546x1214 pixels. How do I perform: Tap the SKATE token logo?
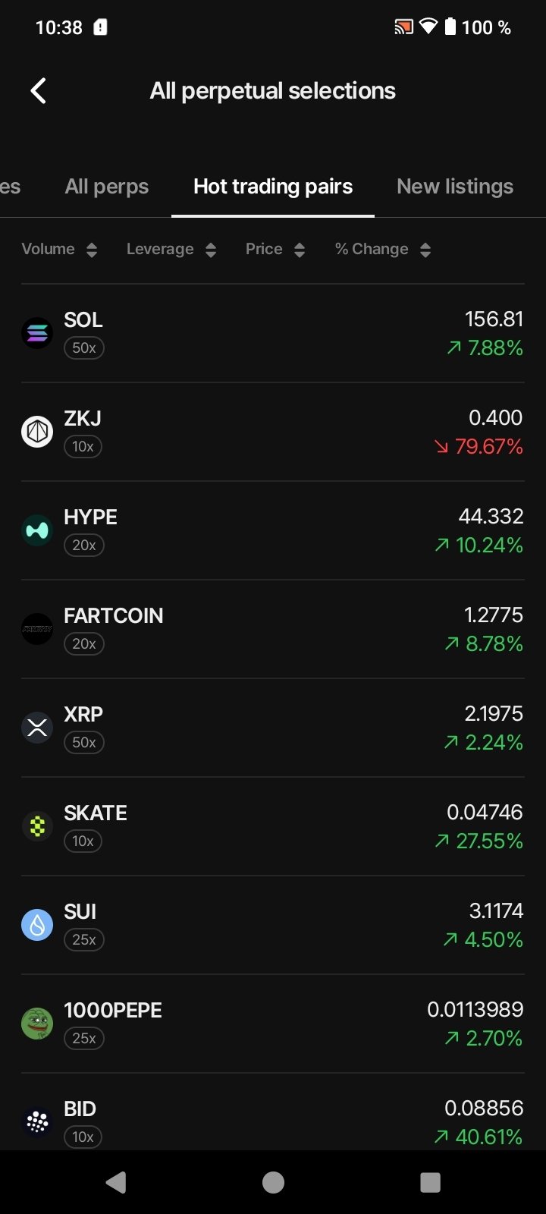(x=37, y=826)
